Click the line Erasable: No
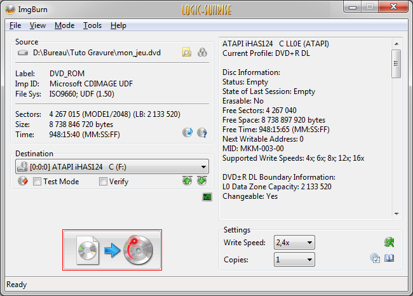This screenshot has width=413, height=296. pyautogui.click(x=243, y=101)
